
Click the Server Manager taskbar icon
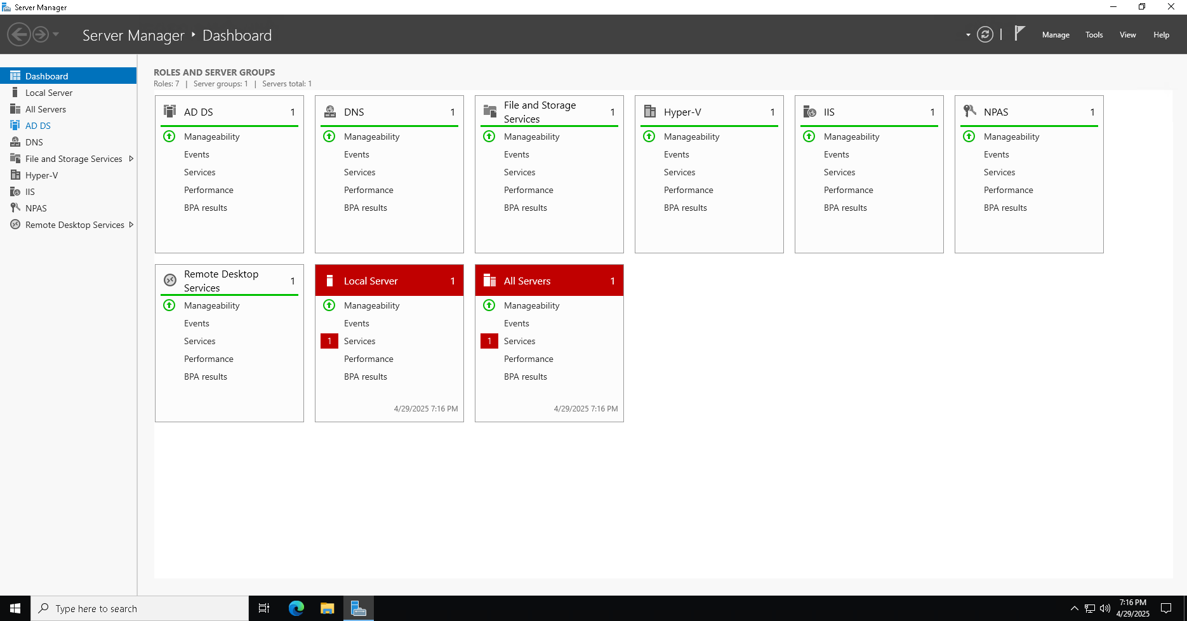tap(359, 608)
